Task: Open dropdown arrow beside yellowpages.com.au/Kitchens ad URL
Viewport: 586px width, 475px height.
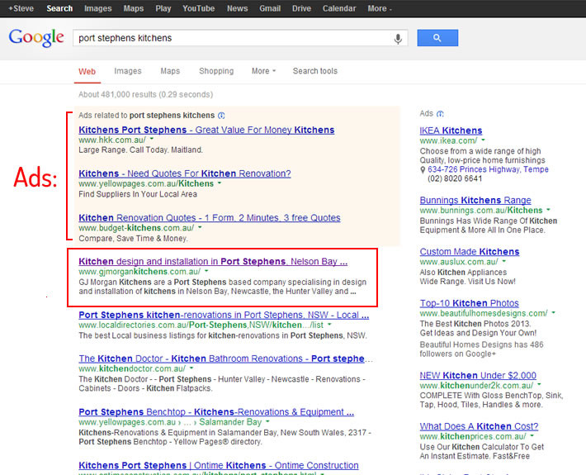Action: 220,183
